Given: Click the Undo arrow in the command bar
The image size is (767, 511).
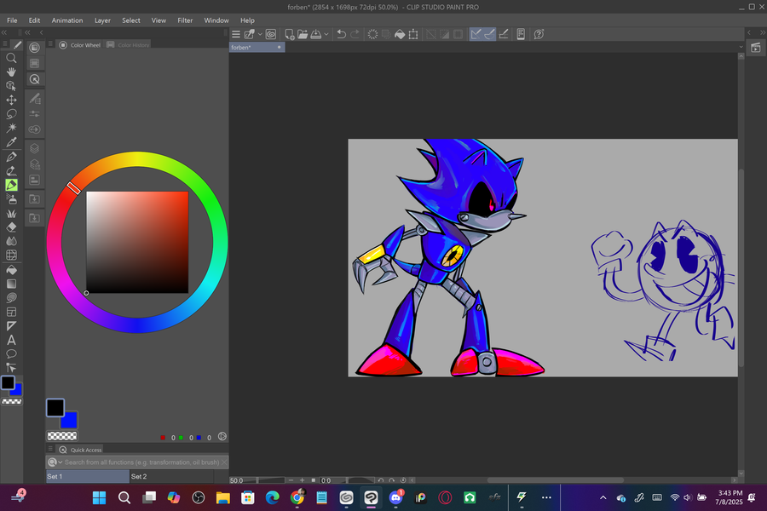Looking at the screenshot, I should pyautogui.click(x=342, y=34).
